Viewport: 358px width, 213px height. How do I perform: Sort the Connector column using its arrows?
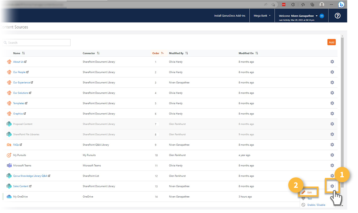(98, 53)
